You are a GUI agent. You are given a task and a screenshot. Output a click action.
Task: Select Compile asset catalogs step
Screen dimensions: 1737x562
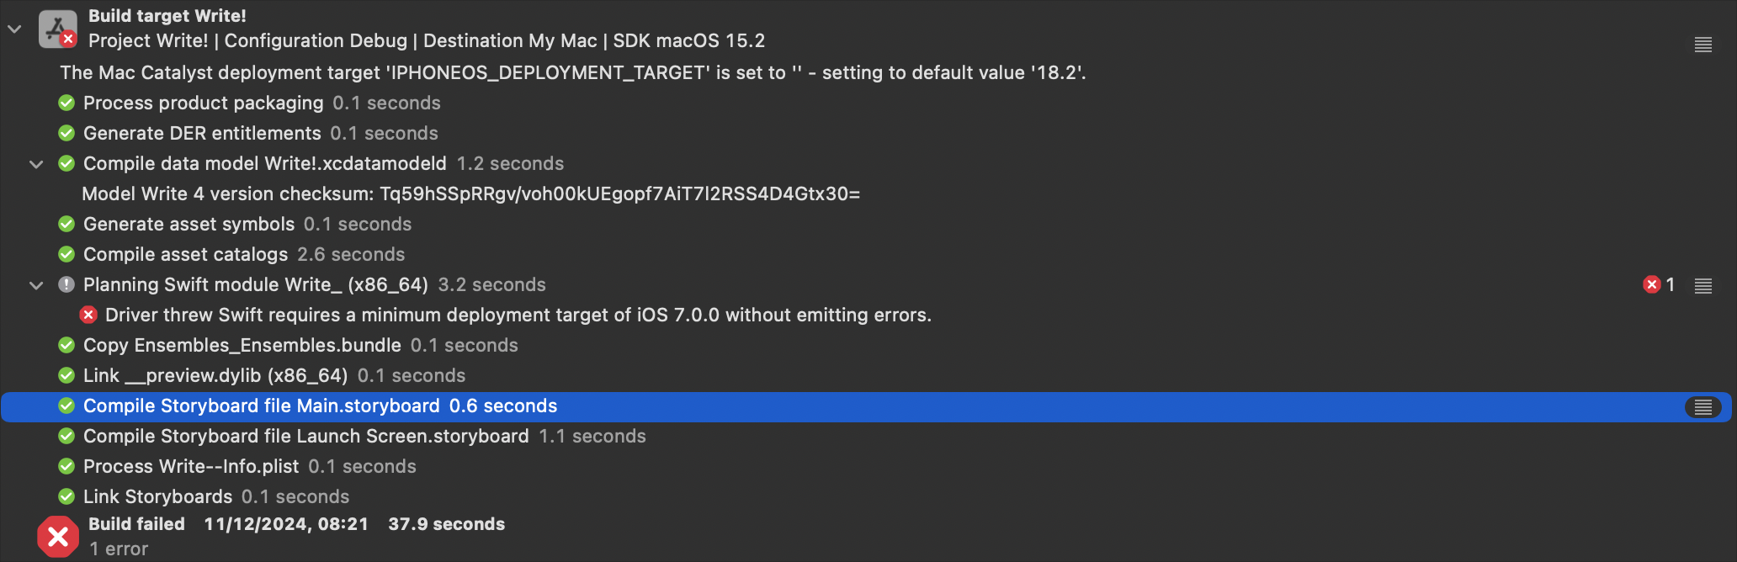pyautogui.click(x=868, y=254)
